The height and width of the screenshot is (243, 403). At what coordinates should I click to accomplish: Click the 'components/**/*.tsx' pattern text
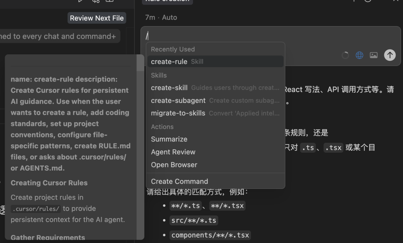pyautogui.click(x=210, y=235)
